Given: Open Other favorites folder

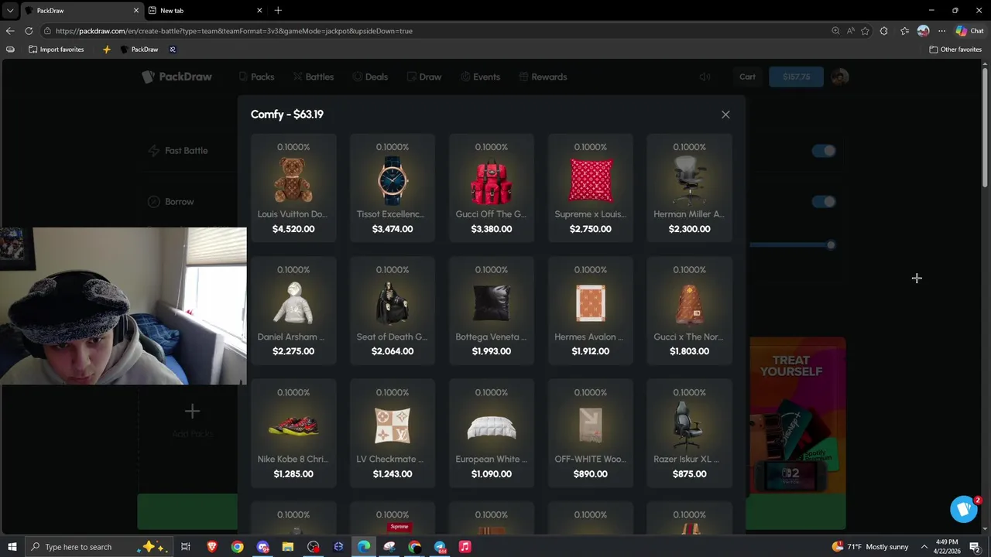Looking at the screenshot, I should point(955,50).
